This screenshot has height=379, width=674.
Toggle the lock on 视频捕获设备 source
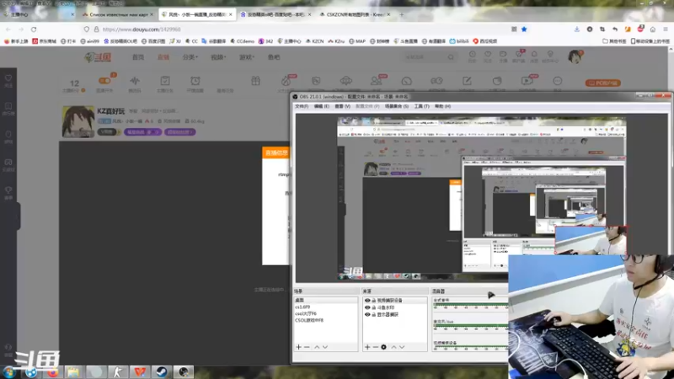(374, 301)
